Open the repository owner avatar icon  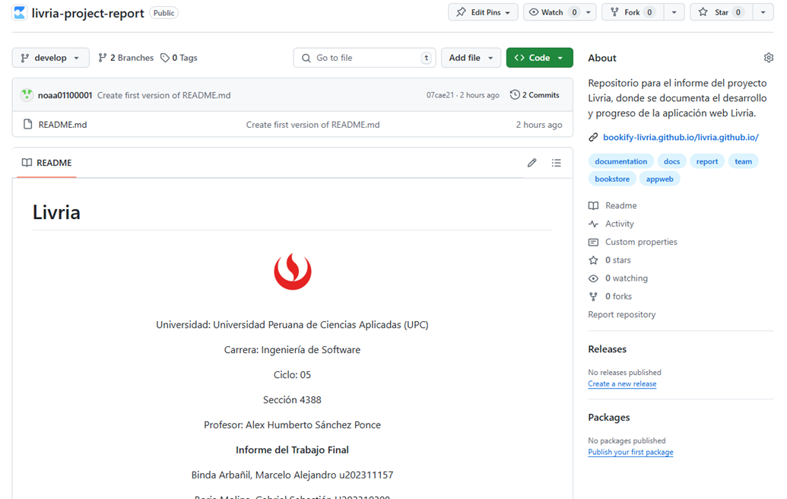point(20,12)
